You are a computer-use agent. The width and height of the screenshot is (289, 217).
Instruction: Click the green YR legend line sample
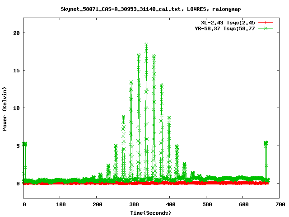266,28
